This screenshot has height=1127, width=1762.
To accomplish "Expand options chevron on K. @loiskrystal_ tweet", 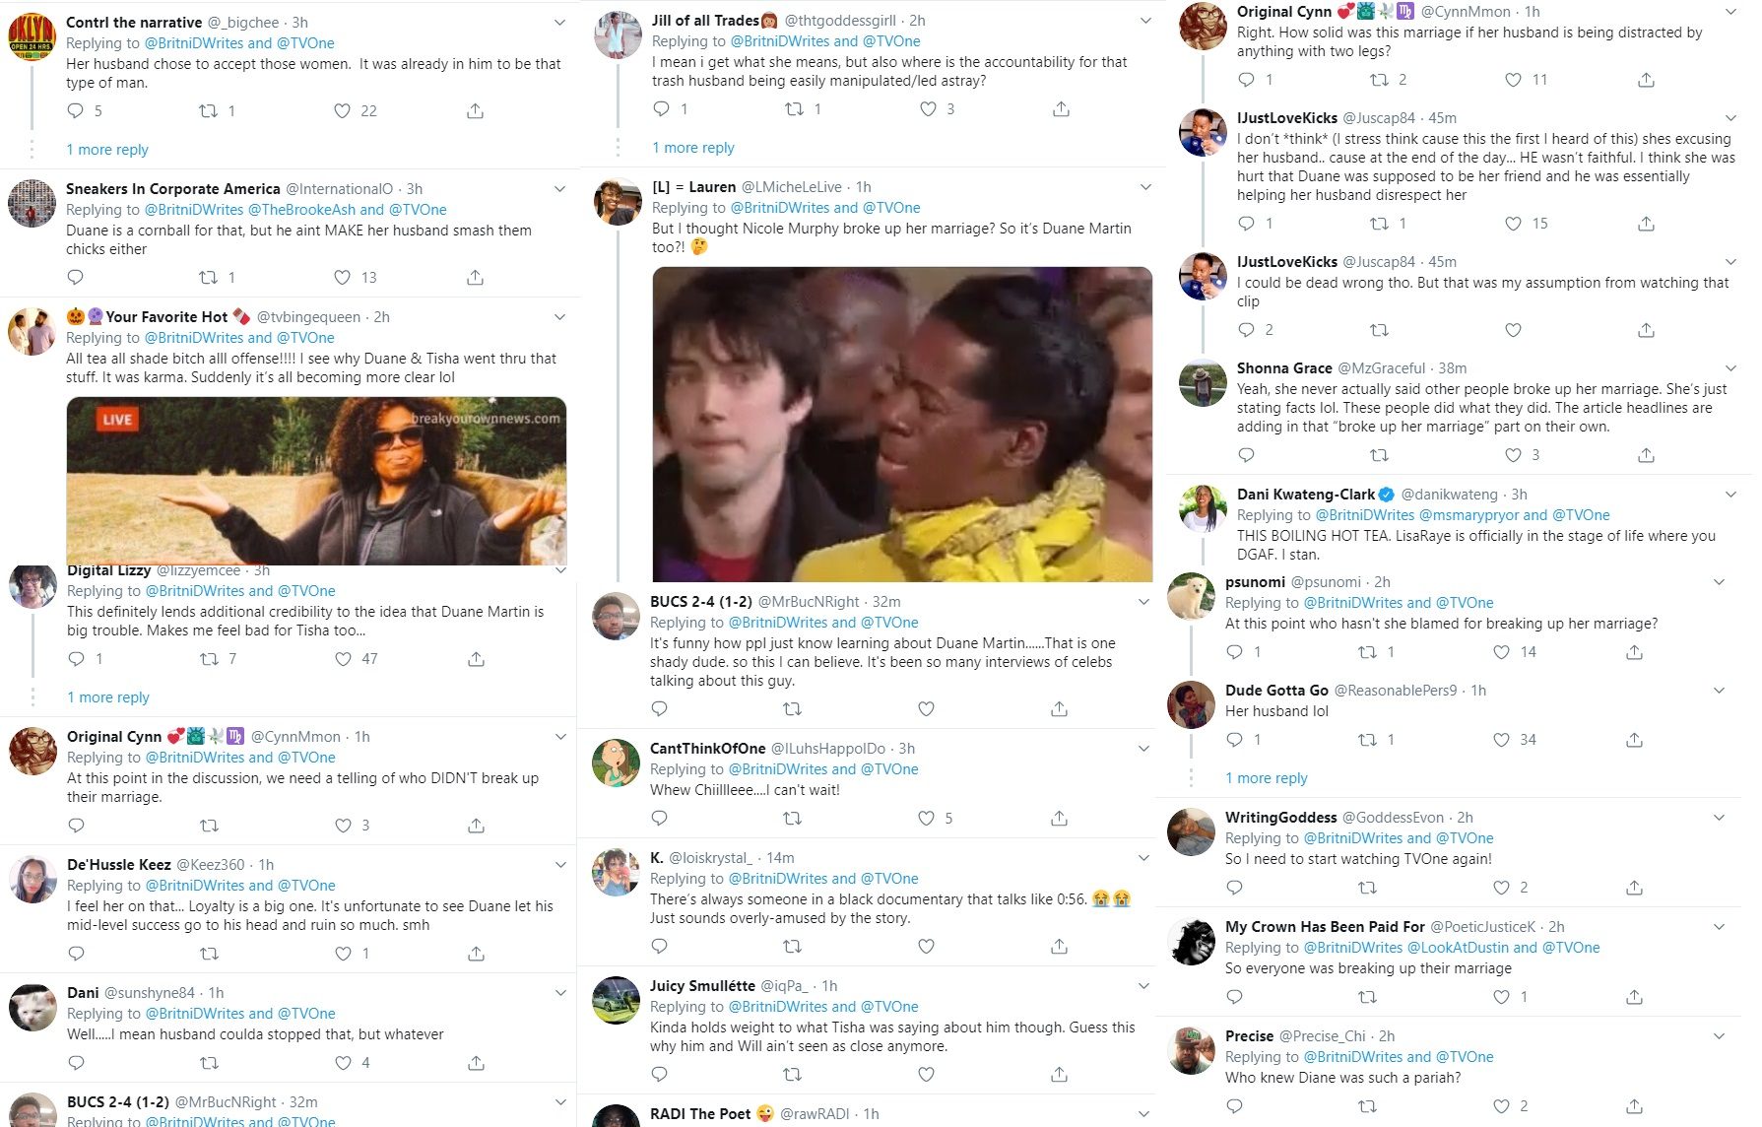I will pyautogui.click(x=1143, y=858).
